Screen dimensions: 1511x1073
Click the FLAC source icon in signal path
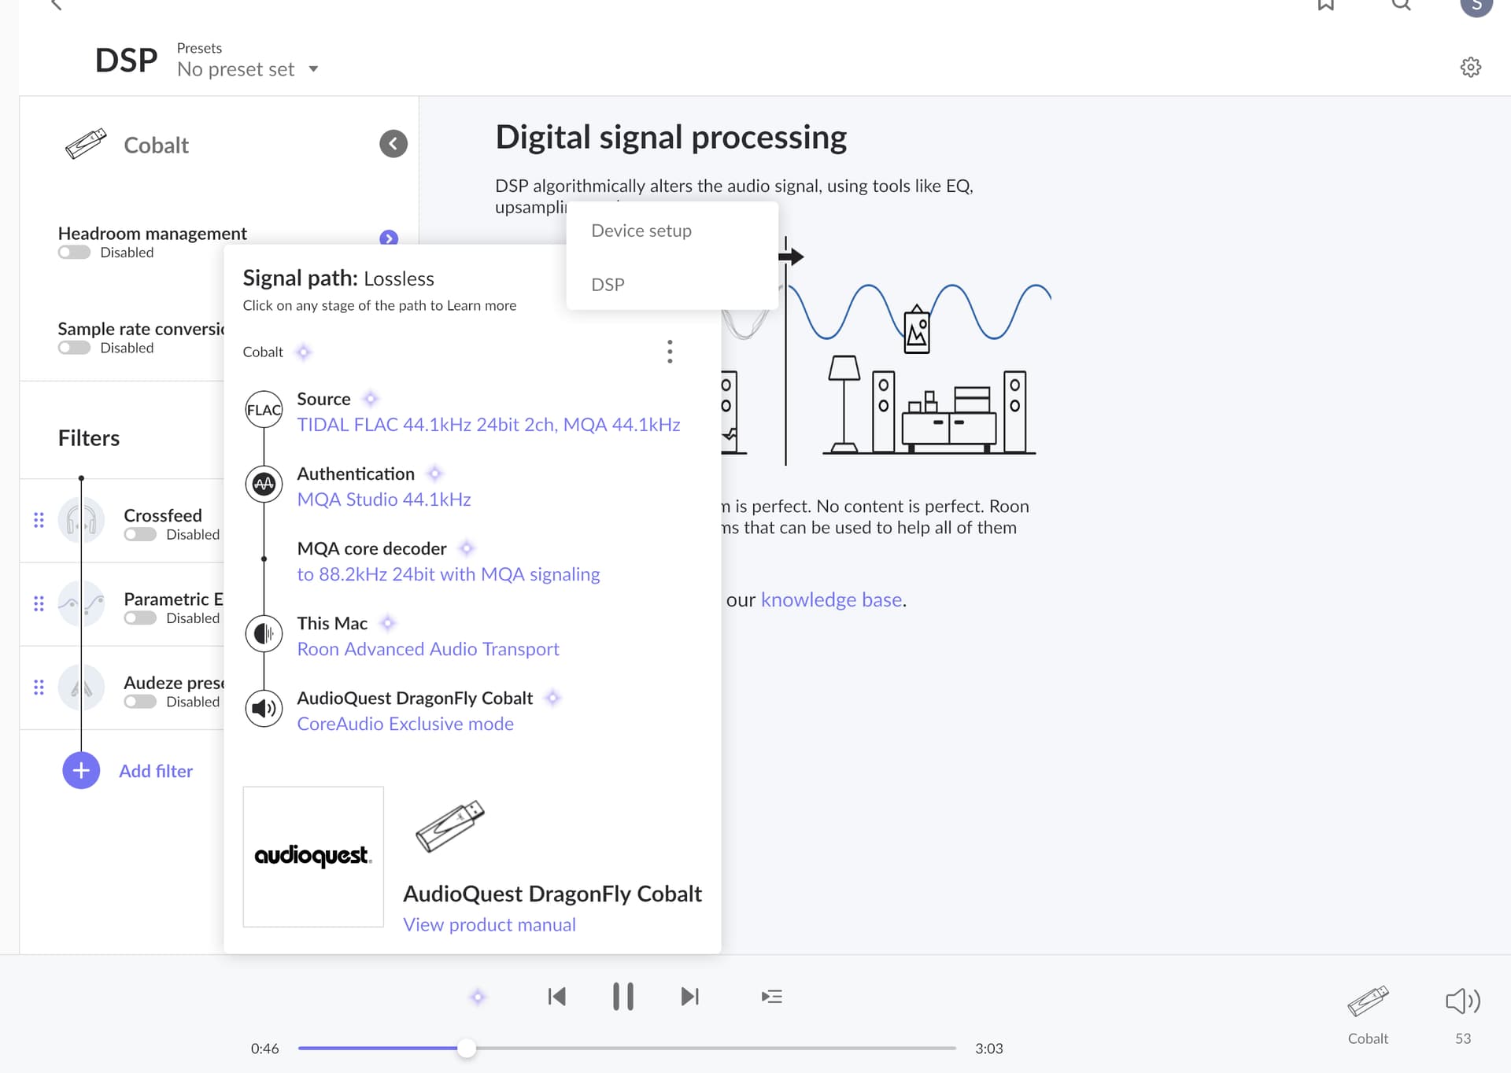point(264,410)
